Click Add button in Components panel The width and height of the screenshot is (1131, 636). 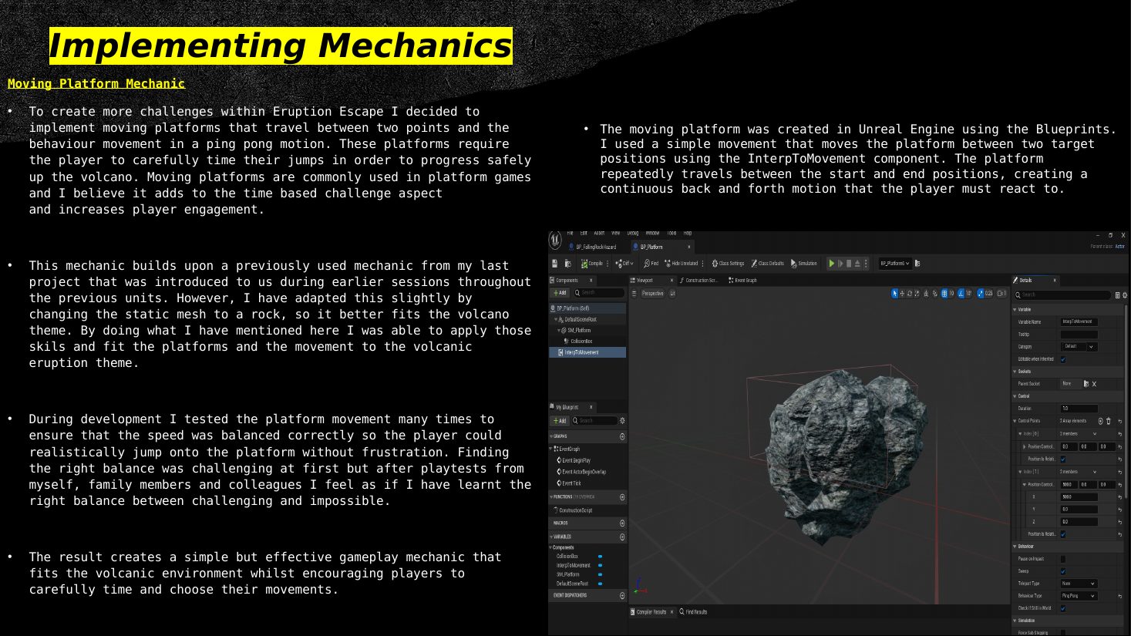tap(560, 293)
